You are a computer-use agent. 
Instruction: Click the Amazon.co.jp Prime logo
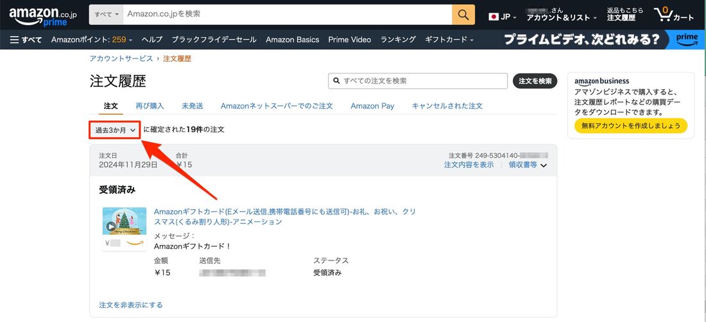click(x=43, y=15)
